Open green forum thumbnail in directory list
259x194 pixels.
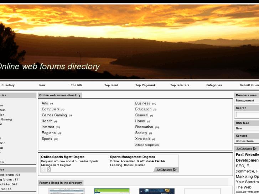[x=112, y=191]
